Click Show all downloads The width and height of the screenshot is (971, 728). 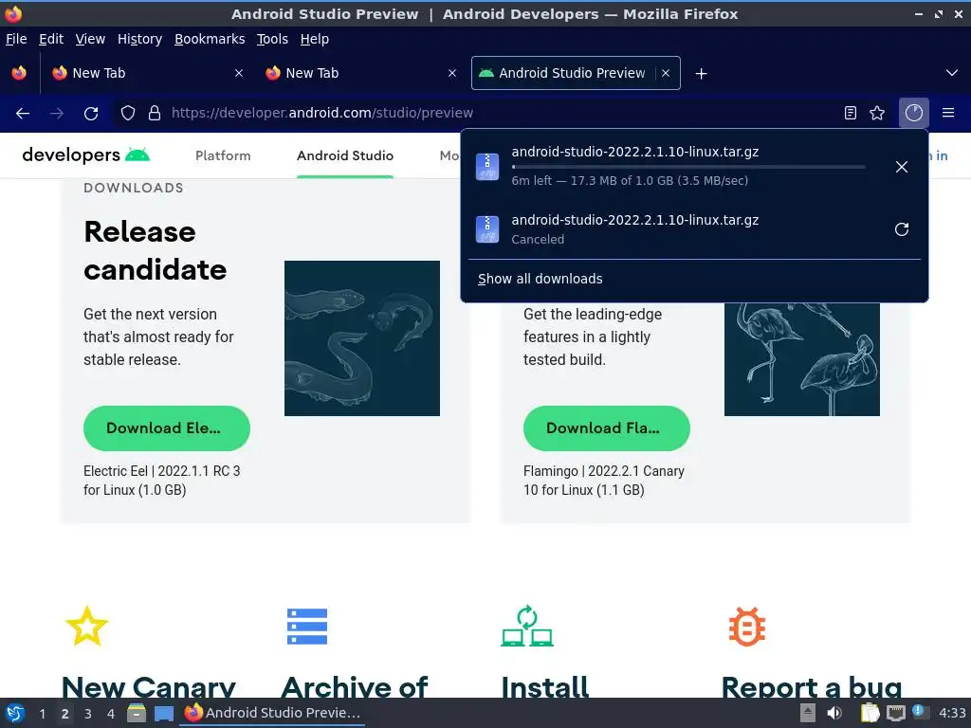click(540, 279)
